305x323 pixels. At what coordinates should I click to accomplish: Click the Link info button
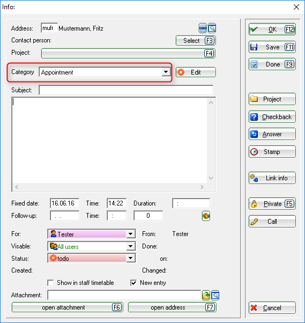tap(272, 178)
